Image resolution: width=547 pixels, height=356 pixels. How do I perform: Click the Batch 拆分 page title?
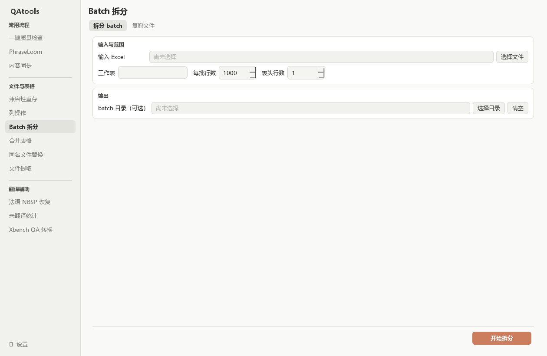(108, 11)
